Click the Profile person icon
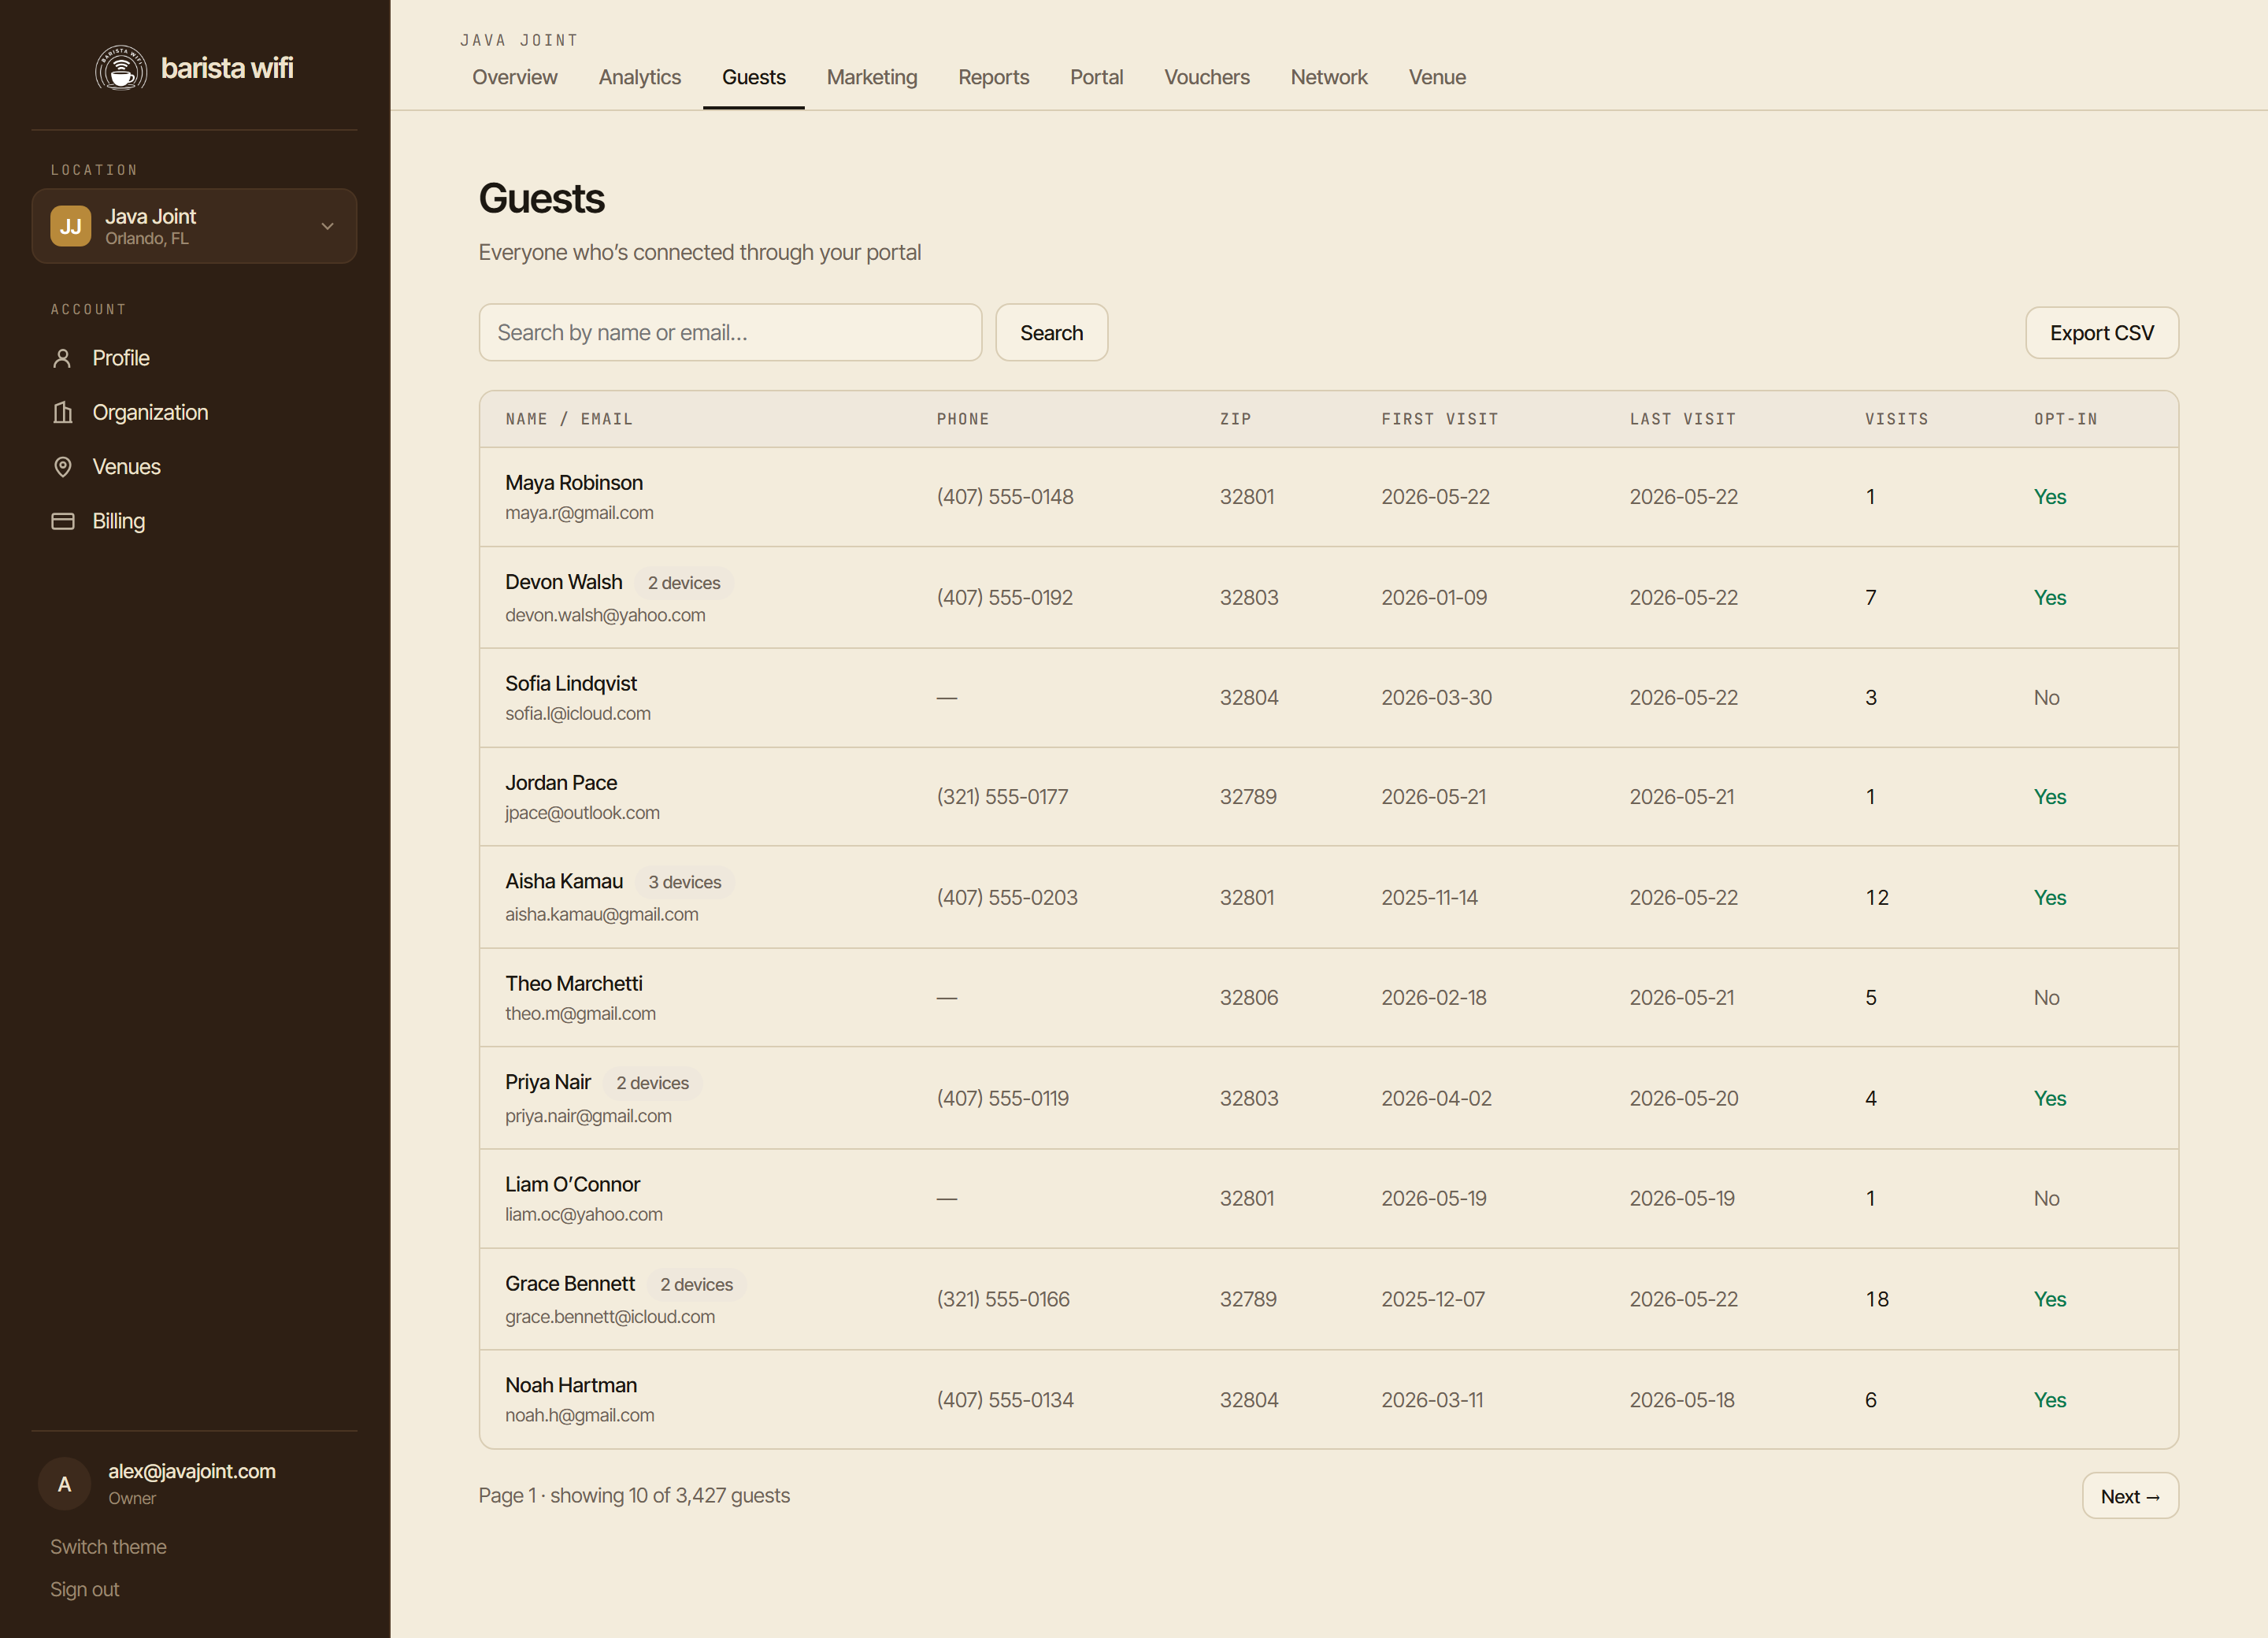Image resolution: width=2268 pixels, height=1638 pixels. click(62, 358)
